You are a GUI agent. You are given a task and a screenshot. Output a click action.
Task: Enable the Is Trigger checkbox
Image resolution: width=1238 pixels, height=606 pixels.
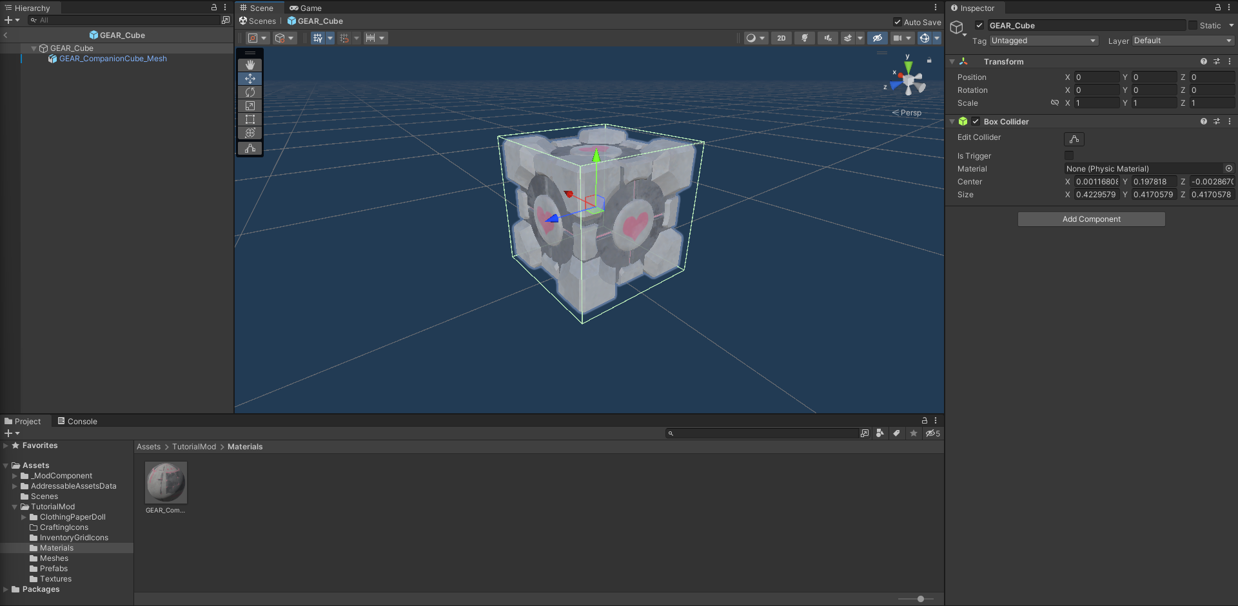(1069, 155)
